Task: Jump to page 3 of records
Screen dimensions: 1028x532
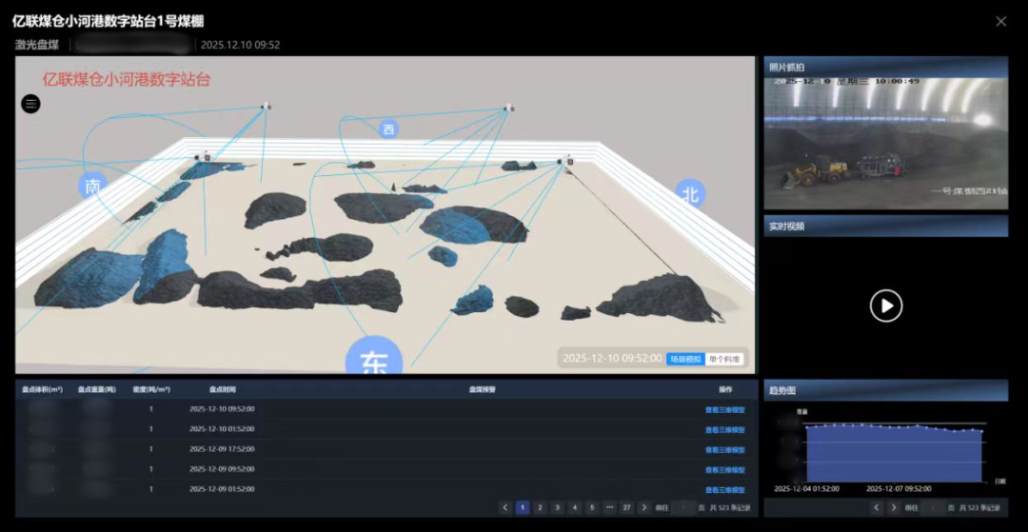Action: pyautogui.click(x=557, y=508)
